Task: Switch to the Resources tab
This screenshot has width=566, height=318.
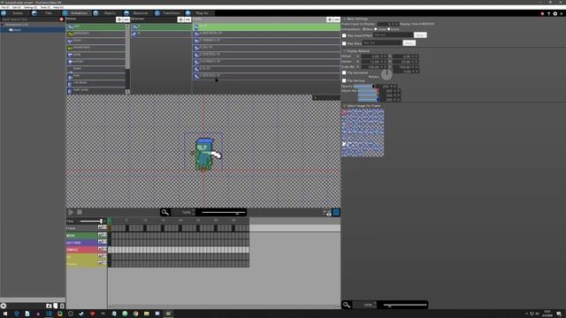Action: (141, 13)
